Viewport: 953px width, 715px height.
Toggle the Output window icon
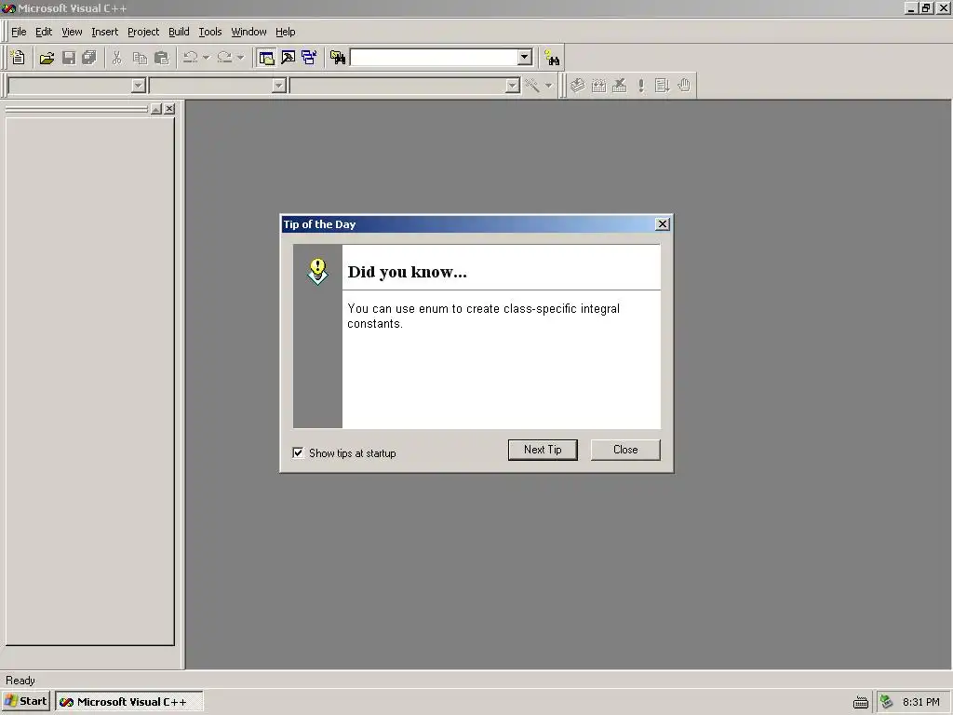tap(289, 58)
